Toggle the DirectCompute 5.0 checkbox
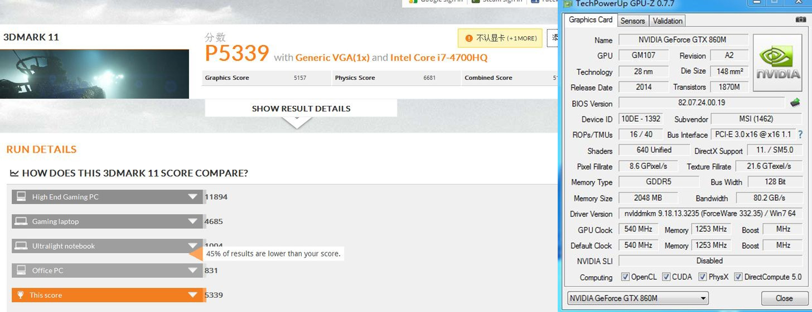This screenshot has height=312, width=812. (738, 276)
